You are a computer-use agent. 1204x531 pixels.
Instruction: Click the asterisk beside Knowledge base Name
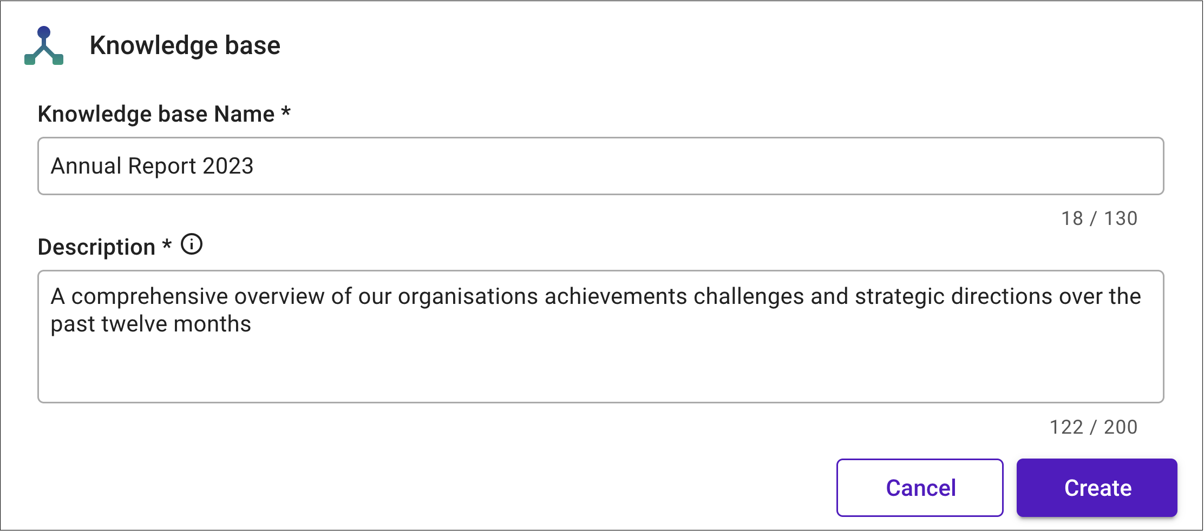(286, 112)
